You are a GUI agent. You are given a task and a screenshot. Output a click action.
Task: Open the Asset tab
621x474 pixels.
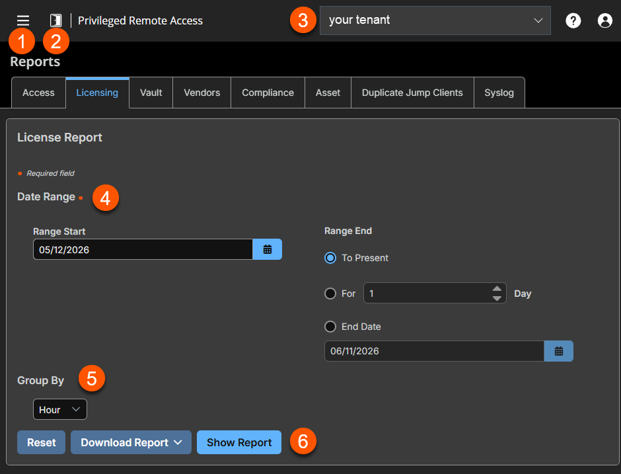[x=328, y=93]
